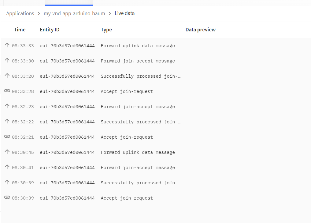The image size is (311, 223).
Task: Select 'Accept join-request' at 08:32:21
Action: click(x=127, y=137)
